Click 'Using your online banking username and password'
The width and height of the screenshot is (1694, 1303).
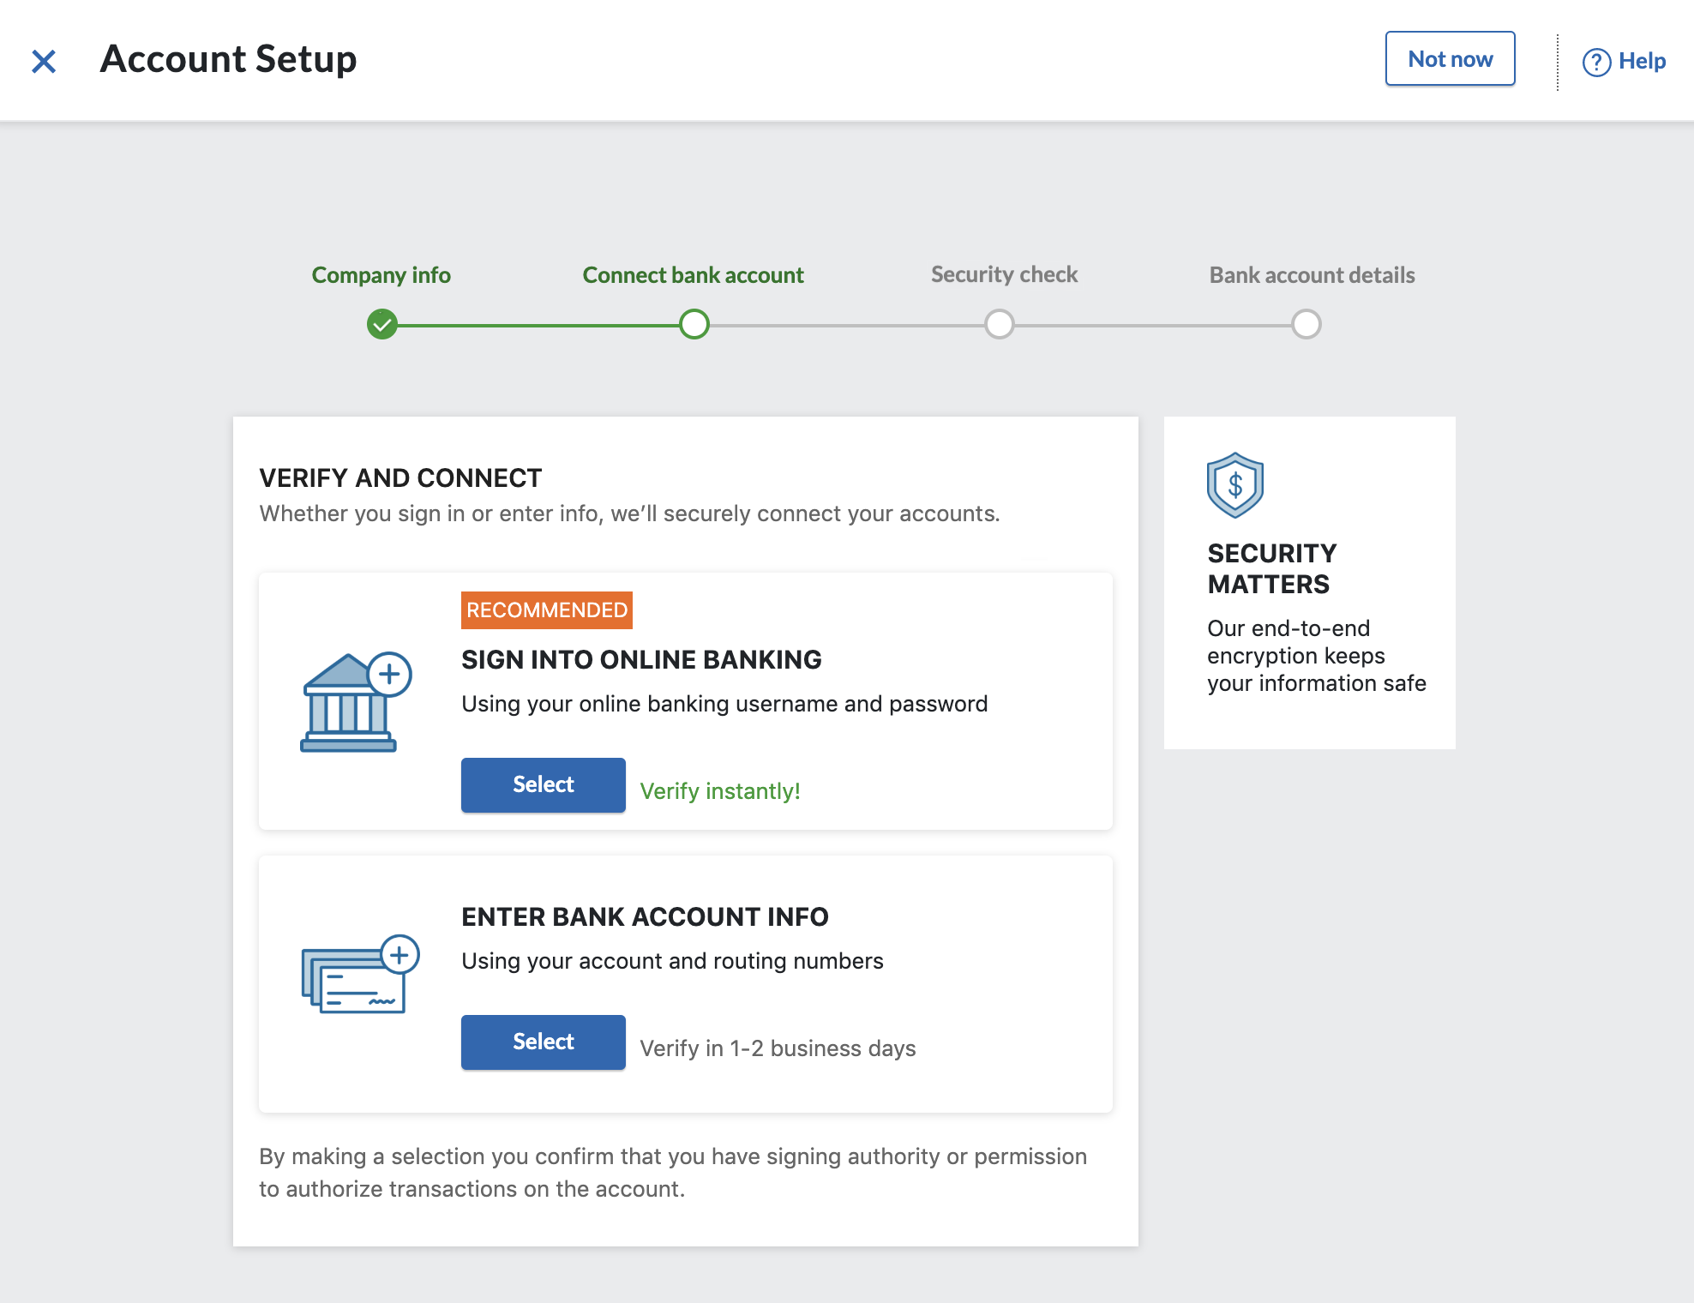[724, 704]
